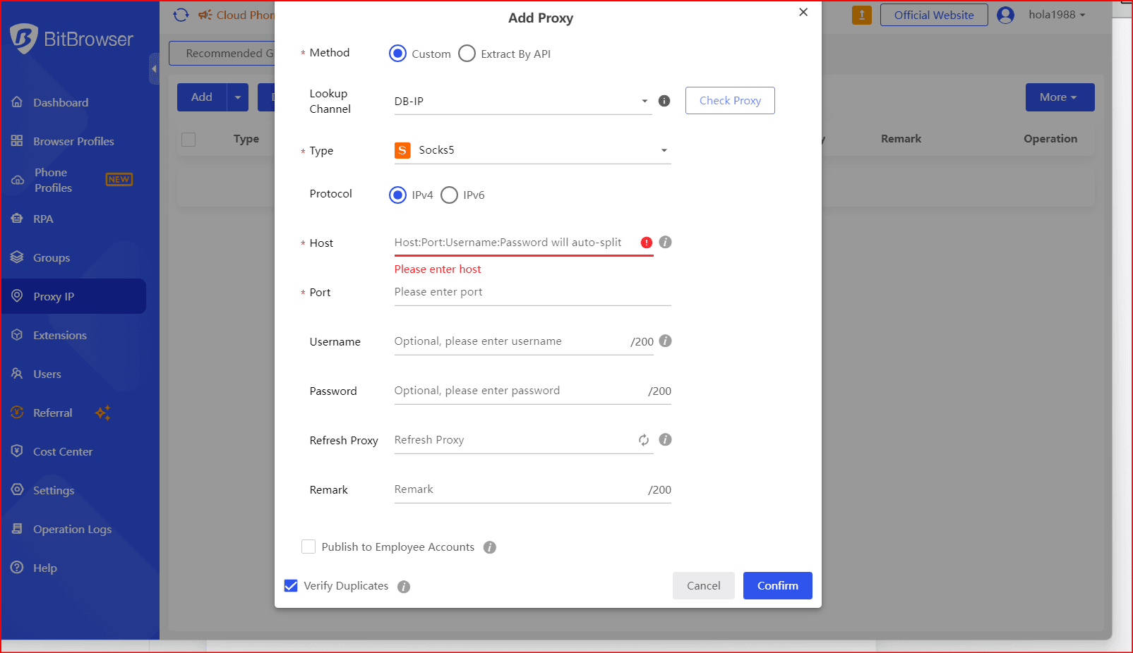Open the More dropdown button

click(1059, 97)
